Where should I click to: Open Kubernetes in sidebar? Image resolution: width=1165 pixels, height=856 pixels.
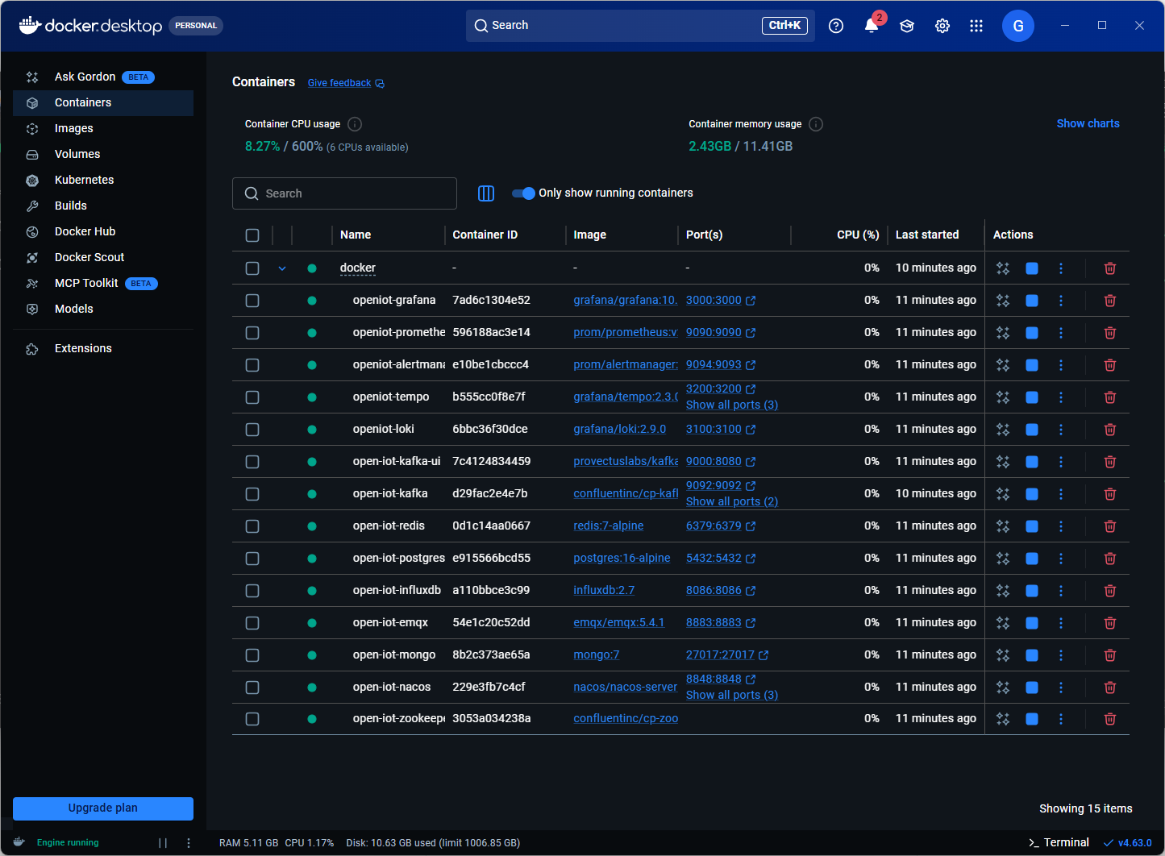[103, 181]
